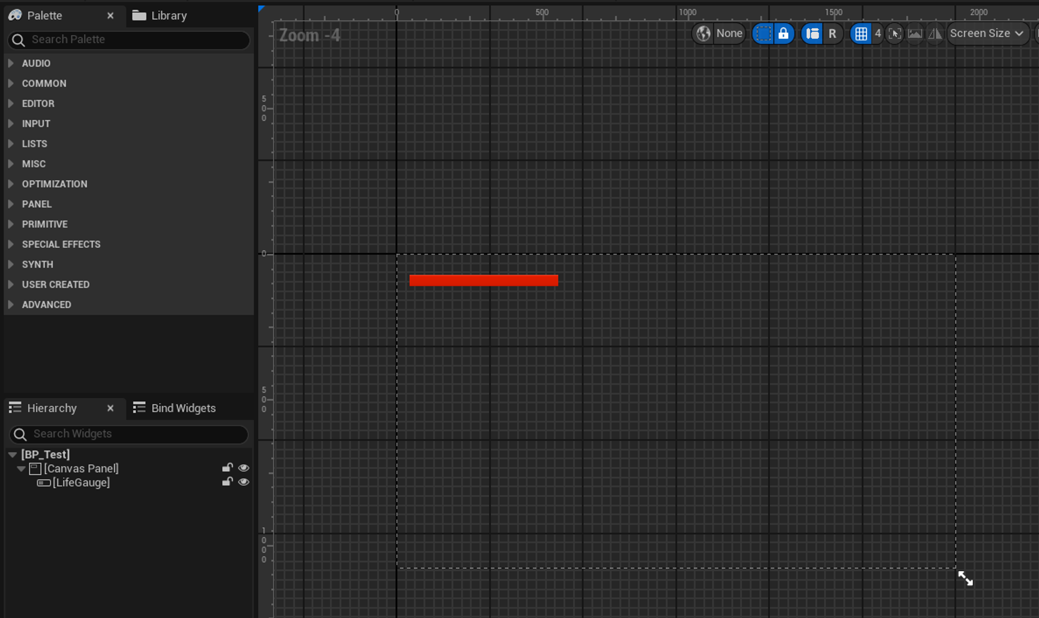Screen dimensions: 1039x618
Task: Select LifeGauge in the hierarchy
Action: click(81, 482)
